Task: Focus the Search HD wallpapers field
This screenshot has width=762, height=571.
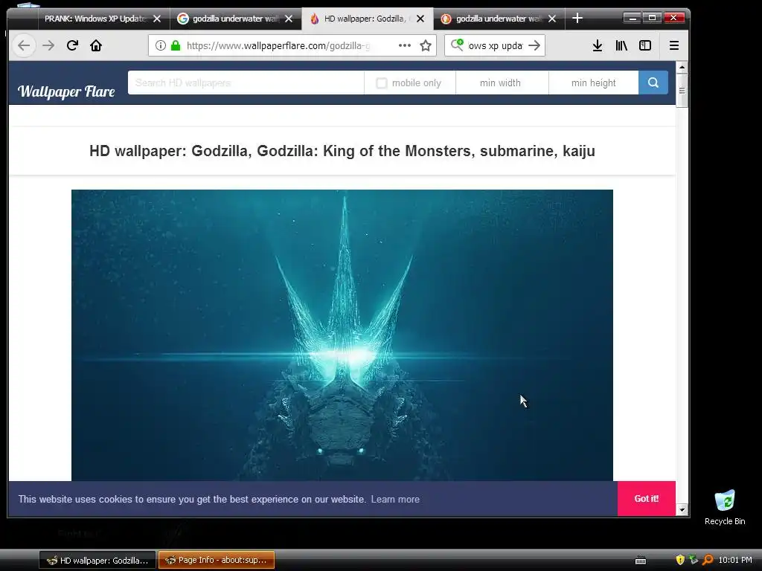Action: click(246, 83)
